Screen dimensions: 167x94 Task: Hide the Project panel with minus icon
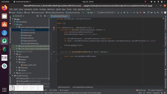point(48,16)
